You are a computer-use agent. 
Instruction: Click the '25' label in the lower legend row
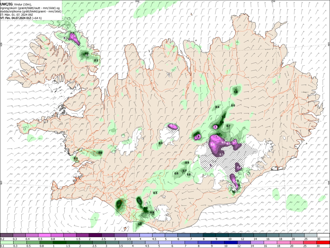(306, 246)
